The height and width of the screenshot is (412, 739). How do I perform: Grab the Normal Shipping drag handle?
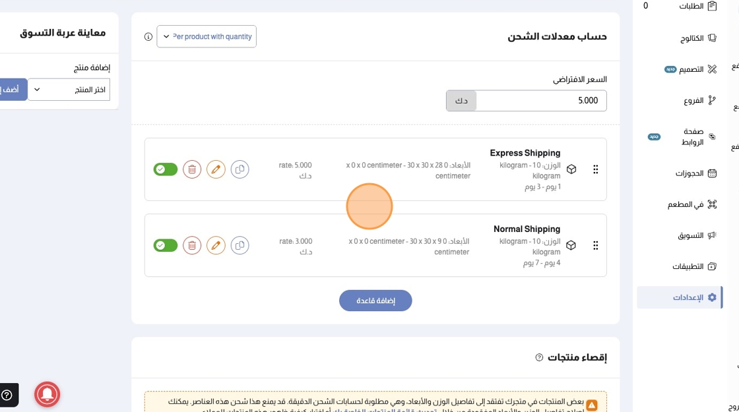pos(596,245)
